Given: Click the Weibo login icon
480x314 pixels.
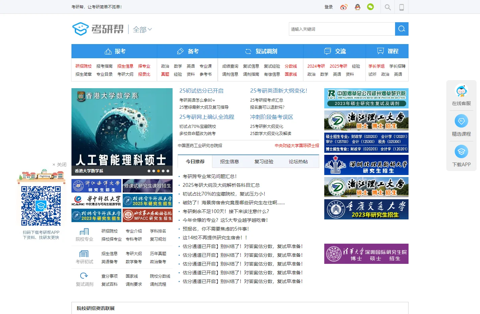Looking at the screenshot, I should 343,7.
